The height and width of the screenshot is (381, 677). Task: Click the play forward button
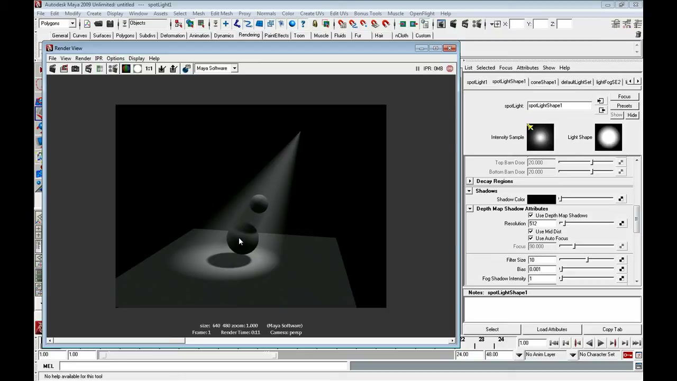tap(601, 343)
